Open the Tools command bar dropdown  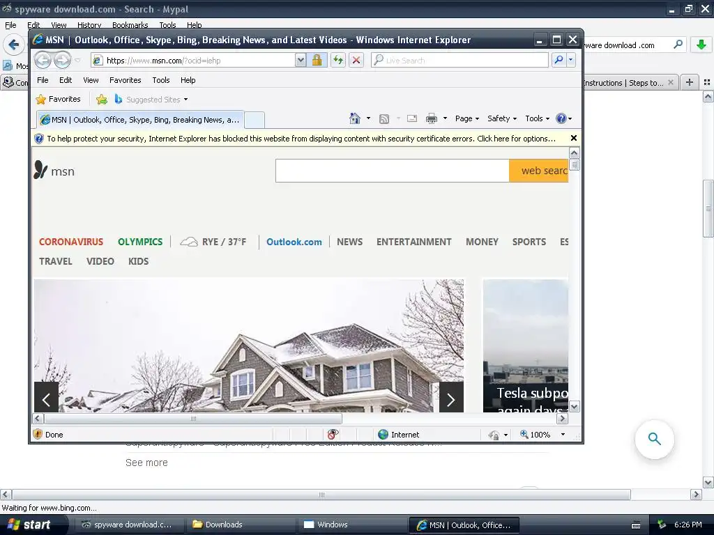538,118
